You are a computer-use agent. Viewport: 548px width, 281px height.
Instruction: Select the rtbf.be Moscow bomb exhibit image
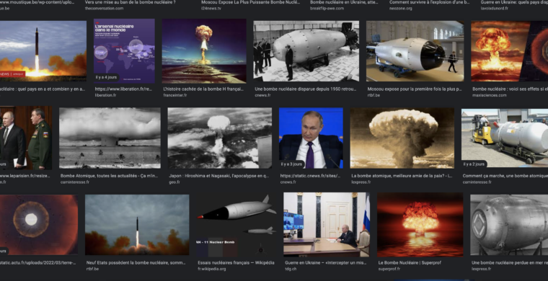click(415, 51)
